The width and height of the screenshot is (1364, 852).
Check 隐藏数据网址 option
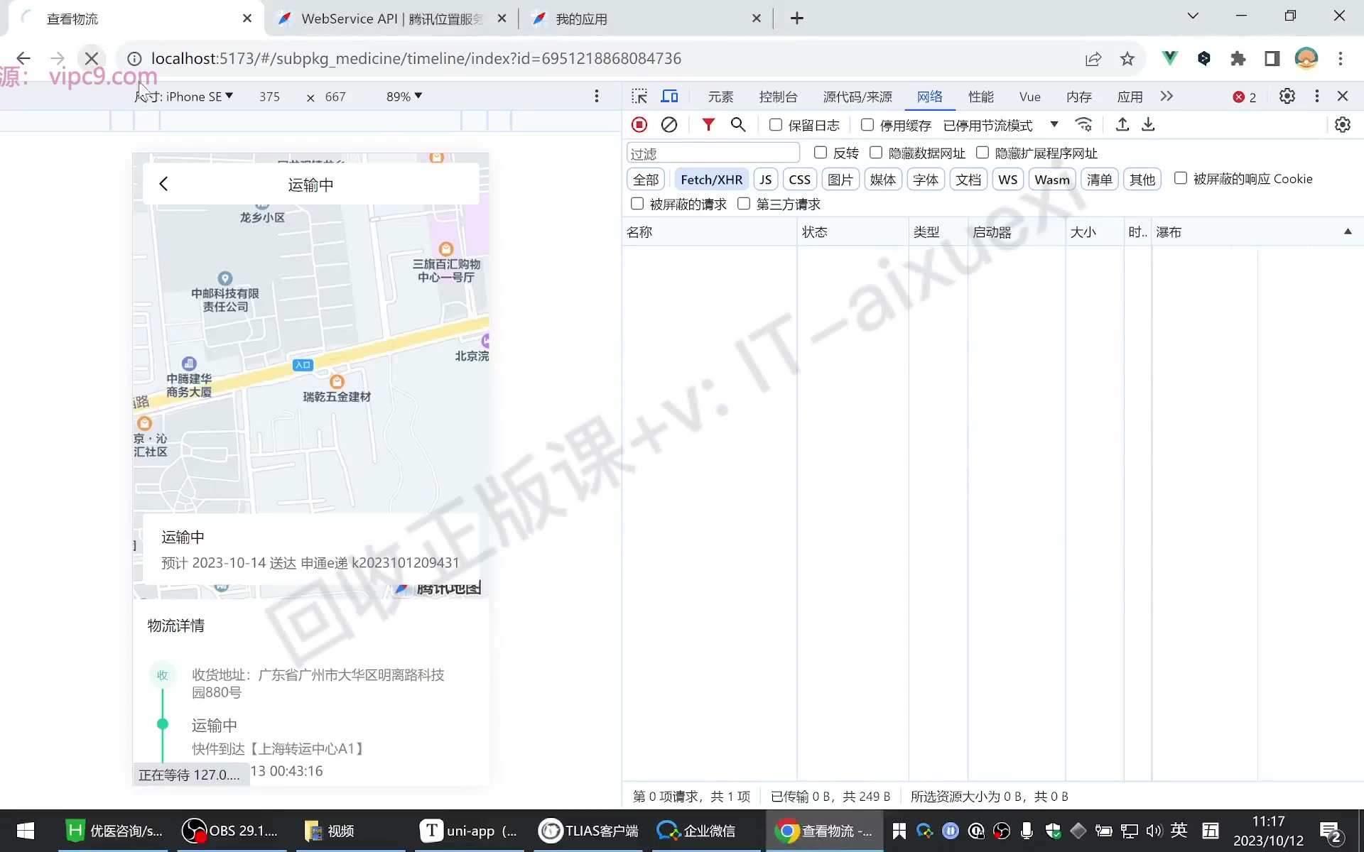point(876,153)
